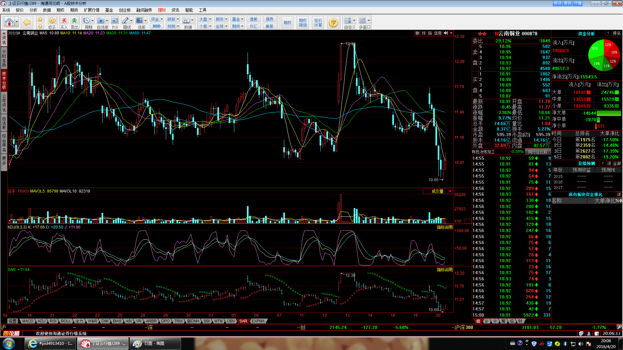
Task: Open the 成交量 indicator dropdown
Action: point(438,191)
